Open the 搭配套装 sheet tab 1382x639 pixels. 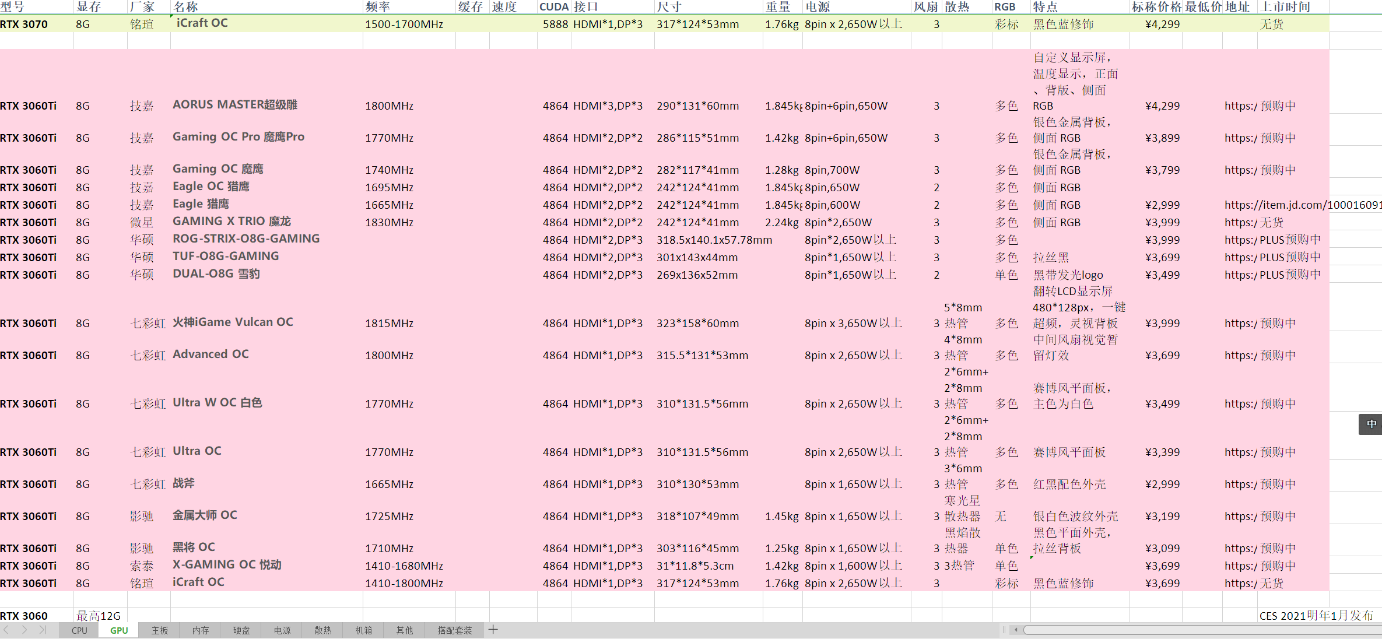click(x=455, y=630)
